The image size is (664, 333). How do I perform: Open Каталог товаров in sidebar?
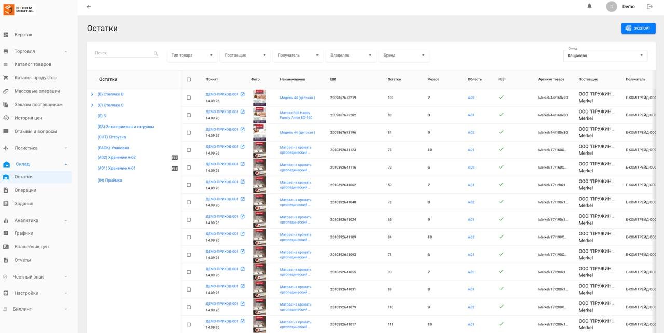33,64
